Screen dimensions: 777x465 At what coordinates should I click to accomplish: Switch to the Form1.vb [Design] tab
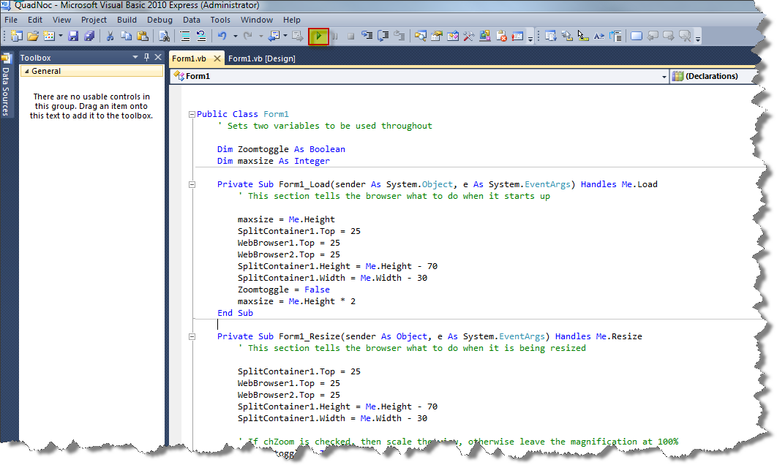(x=261, y=58)
